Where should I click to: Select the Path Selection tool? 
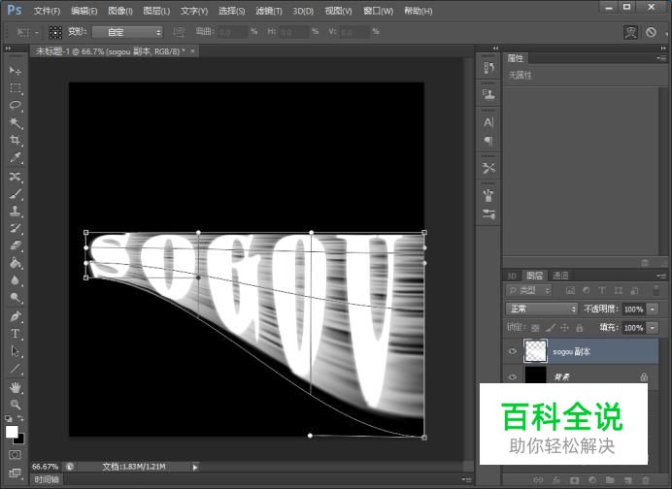pos(16,351)
